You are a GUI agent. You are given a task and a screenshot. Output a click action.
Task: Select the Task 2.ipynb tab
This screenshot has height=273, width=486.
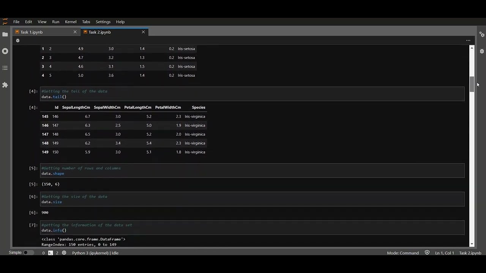114,32
